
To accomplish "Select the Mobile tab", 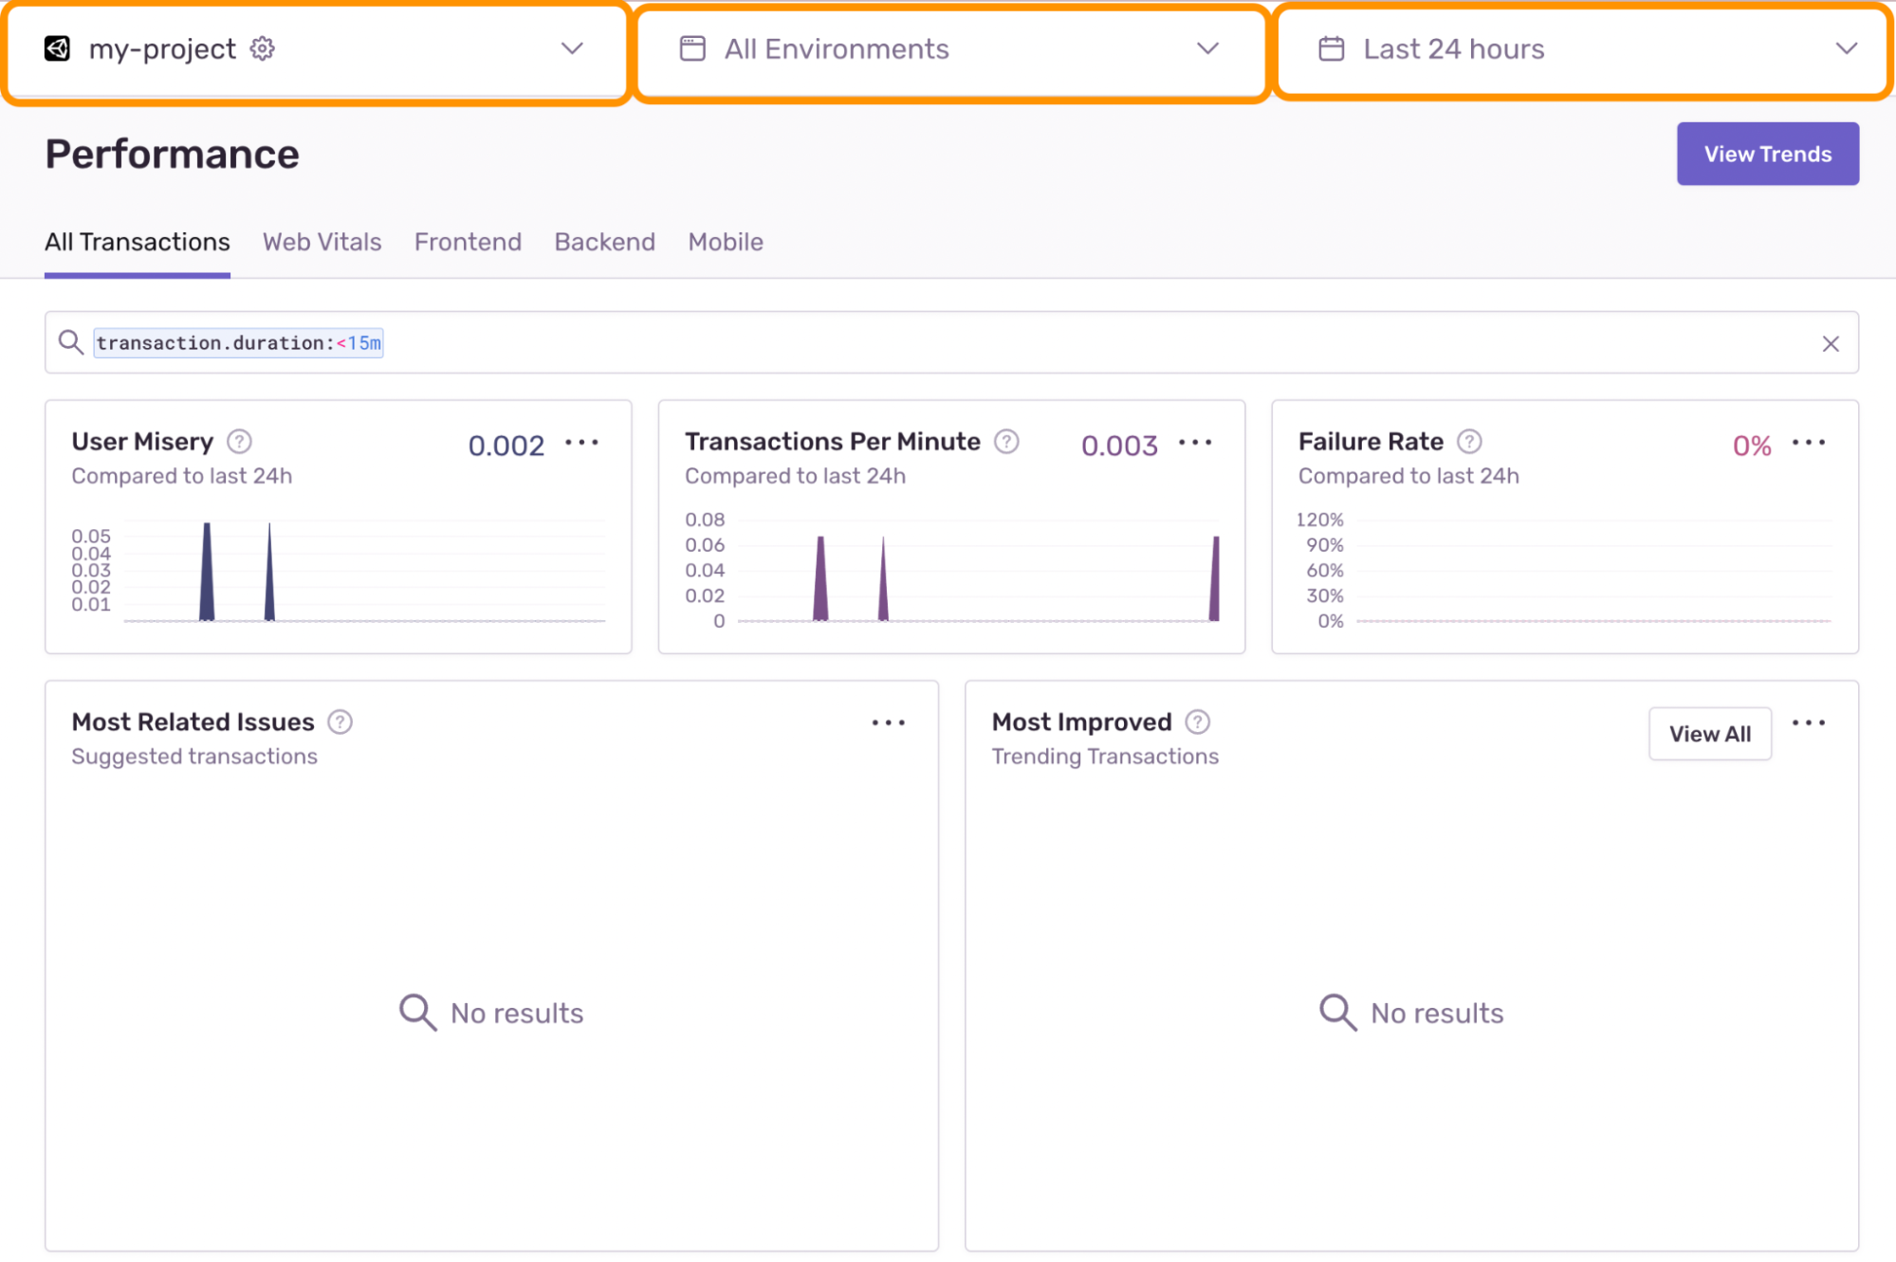I will click(x=726, y=242).
